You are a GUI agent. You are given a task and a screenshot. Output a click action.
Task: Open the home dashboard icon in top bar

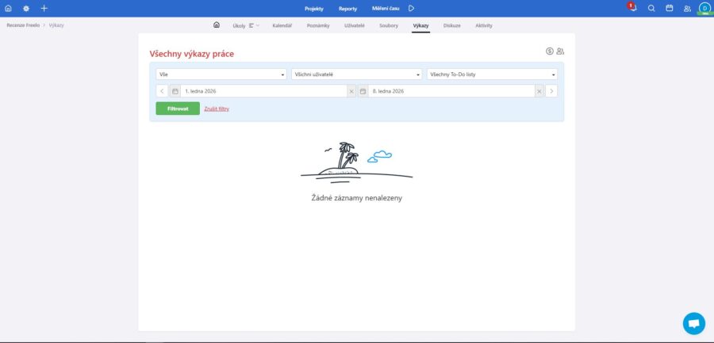pos(8,8)
